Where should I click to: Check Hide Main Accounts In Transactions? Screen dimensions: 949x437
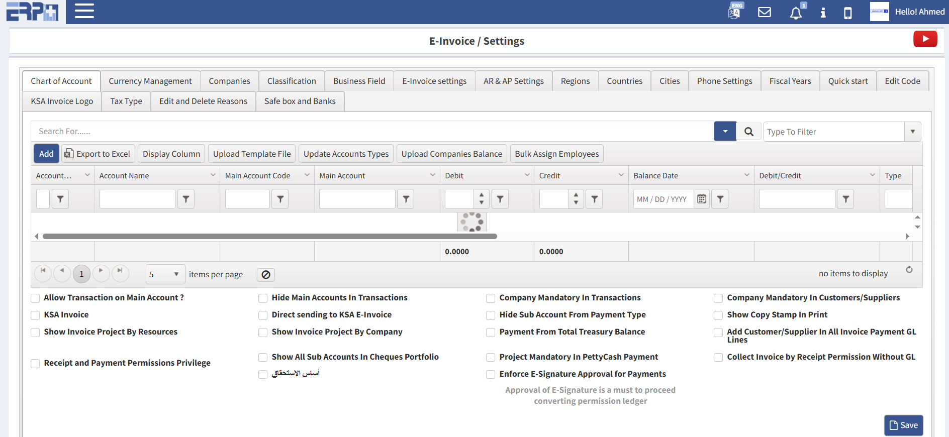263,298
